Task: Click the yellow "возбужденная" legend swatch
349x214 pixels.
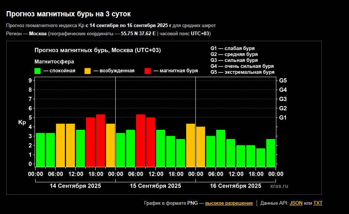Action: point(88,71)
